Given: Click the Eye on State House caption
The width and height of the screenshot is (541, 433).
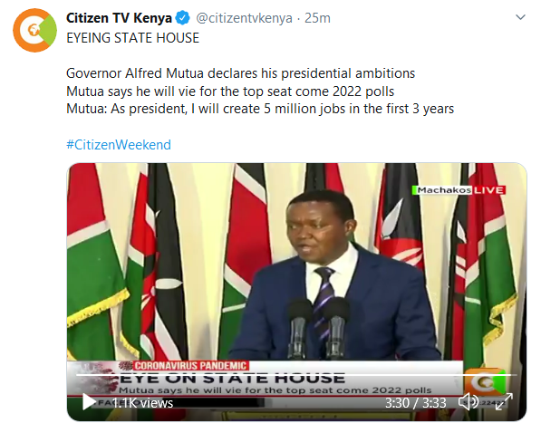Looking at the screenshot, I should pyautogui.click(x=232, y=379).
